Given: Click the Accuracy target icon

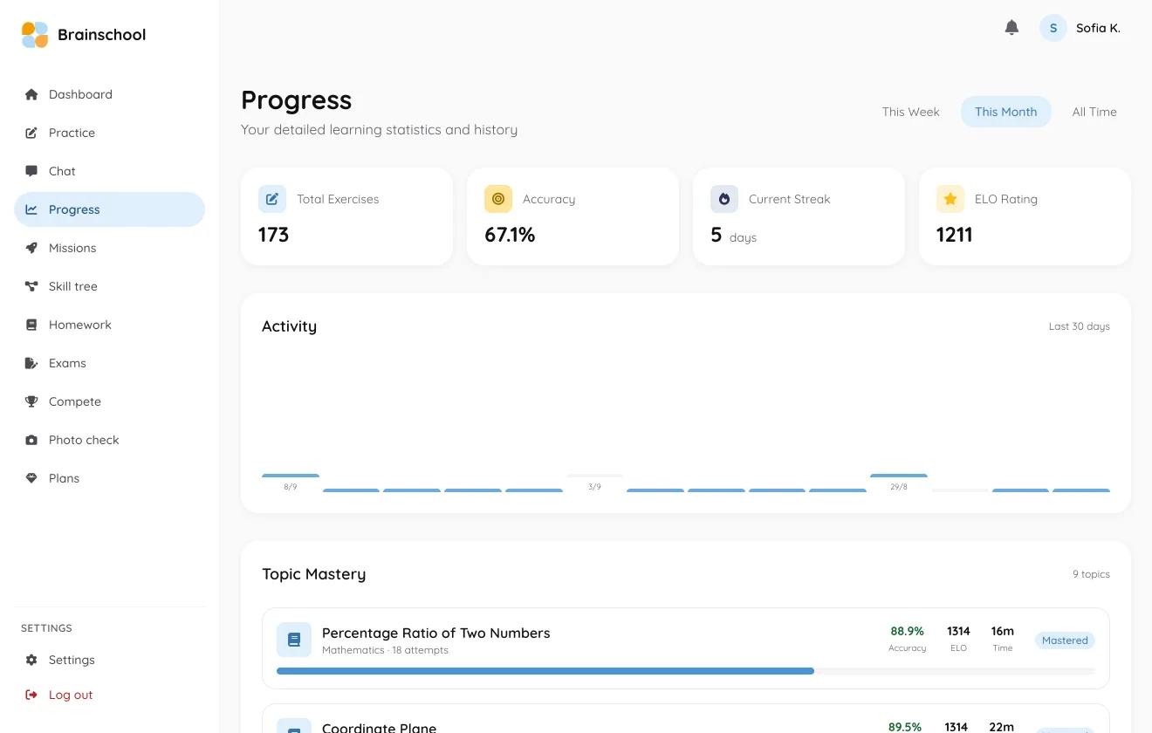Looking at the screenshot, I should [x=498, y=199].
